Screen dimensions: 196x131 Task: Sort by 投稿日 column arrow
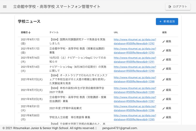[30, 32]
